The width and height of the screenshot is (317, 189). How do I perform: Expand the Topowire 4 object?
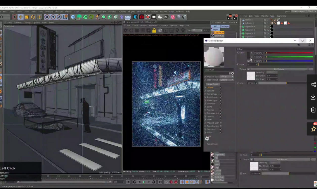pos(241,27)
